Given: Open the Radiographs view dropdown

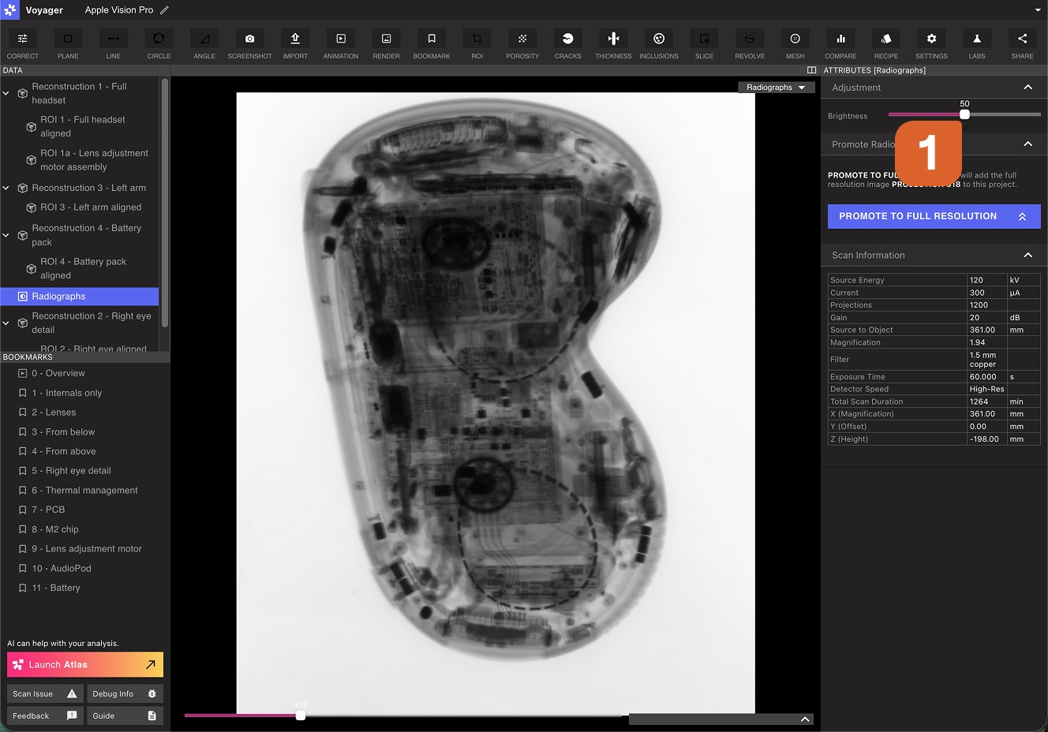Looking at the screenshot, I should point(776,88).
